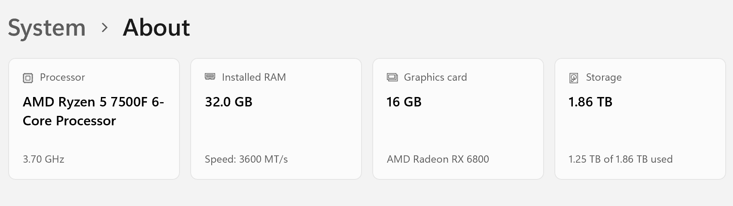Image resolution: width=733 pixels, height=206 pixels.
Task: Click the 1.25 TB used storage text
Action: 620,159
